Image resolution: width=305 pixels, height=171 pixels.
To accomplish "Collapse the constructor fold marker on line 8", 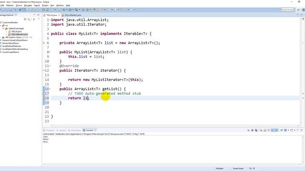I will tap(50, 52).
